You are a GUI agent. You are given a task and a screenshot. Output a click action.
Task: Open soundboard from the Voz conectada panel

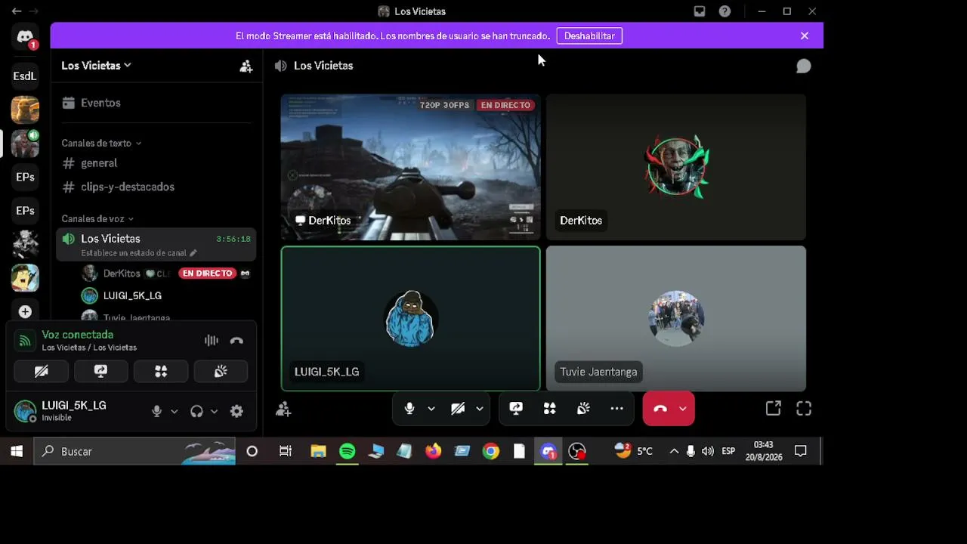tap(221, 371)
